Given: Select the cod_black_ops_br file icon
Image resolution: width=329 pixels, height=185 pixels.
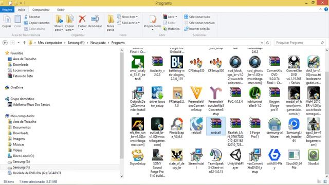Looking at the screenshot, I should pos(235,62).
